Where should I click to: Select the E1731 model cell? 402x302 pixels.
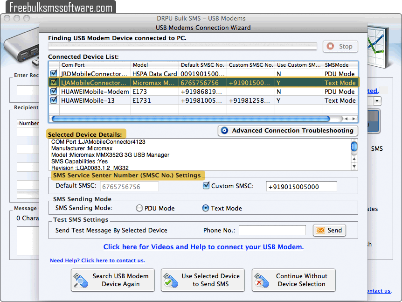point(155,100)
